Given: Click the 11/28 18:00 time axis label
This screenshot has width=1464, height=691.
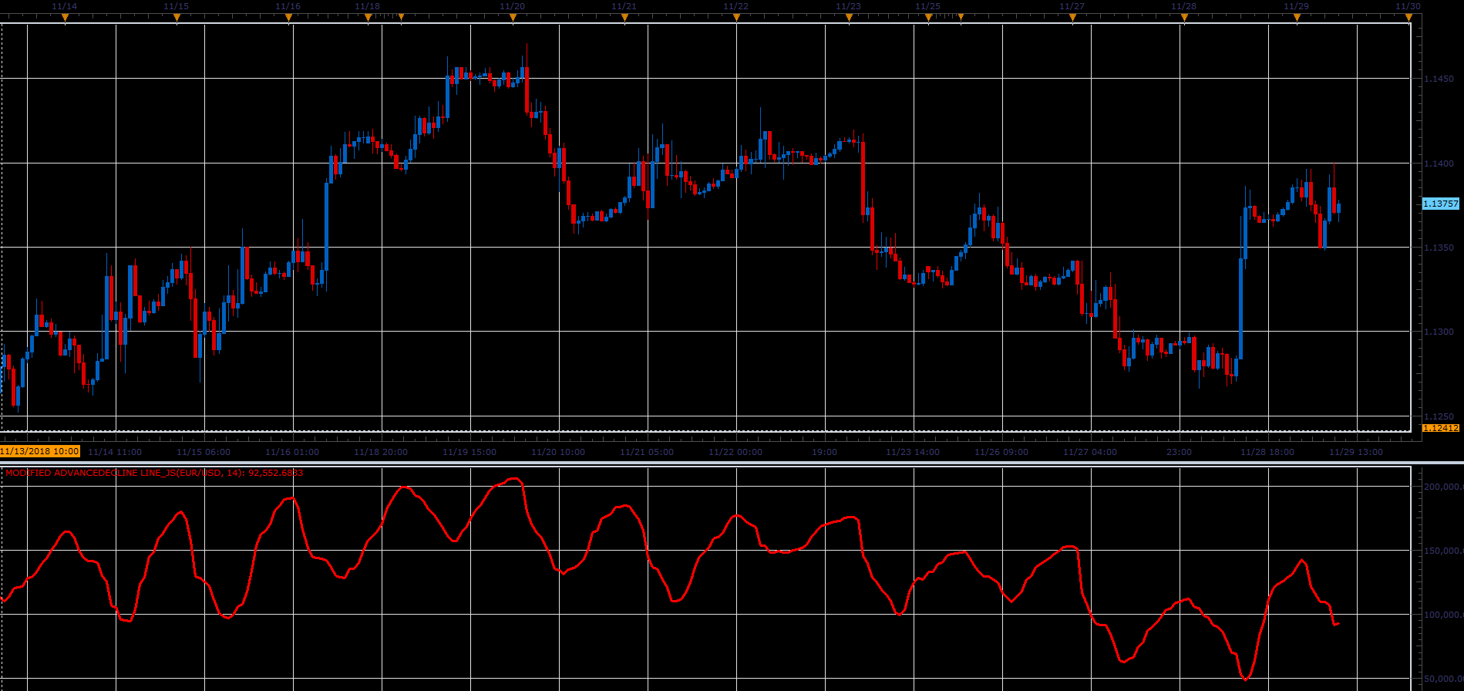Looking at the screenshot, I should [x=1267, y=452].
